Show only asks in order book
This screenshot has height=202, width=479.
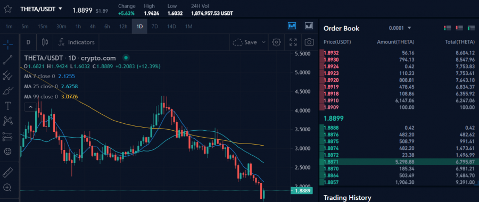pyautogui.click(x=459, y=28)
